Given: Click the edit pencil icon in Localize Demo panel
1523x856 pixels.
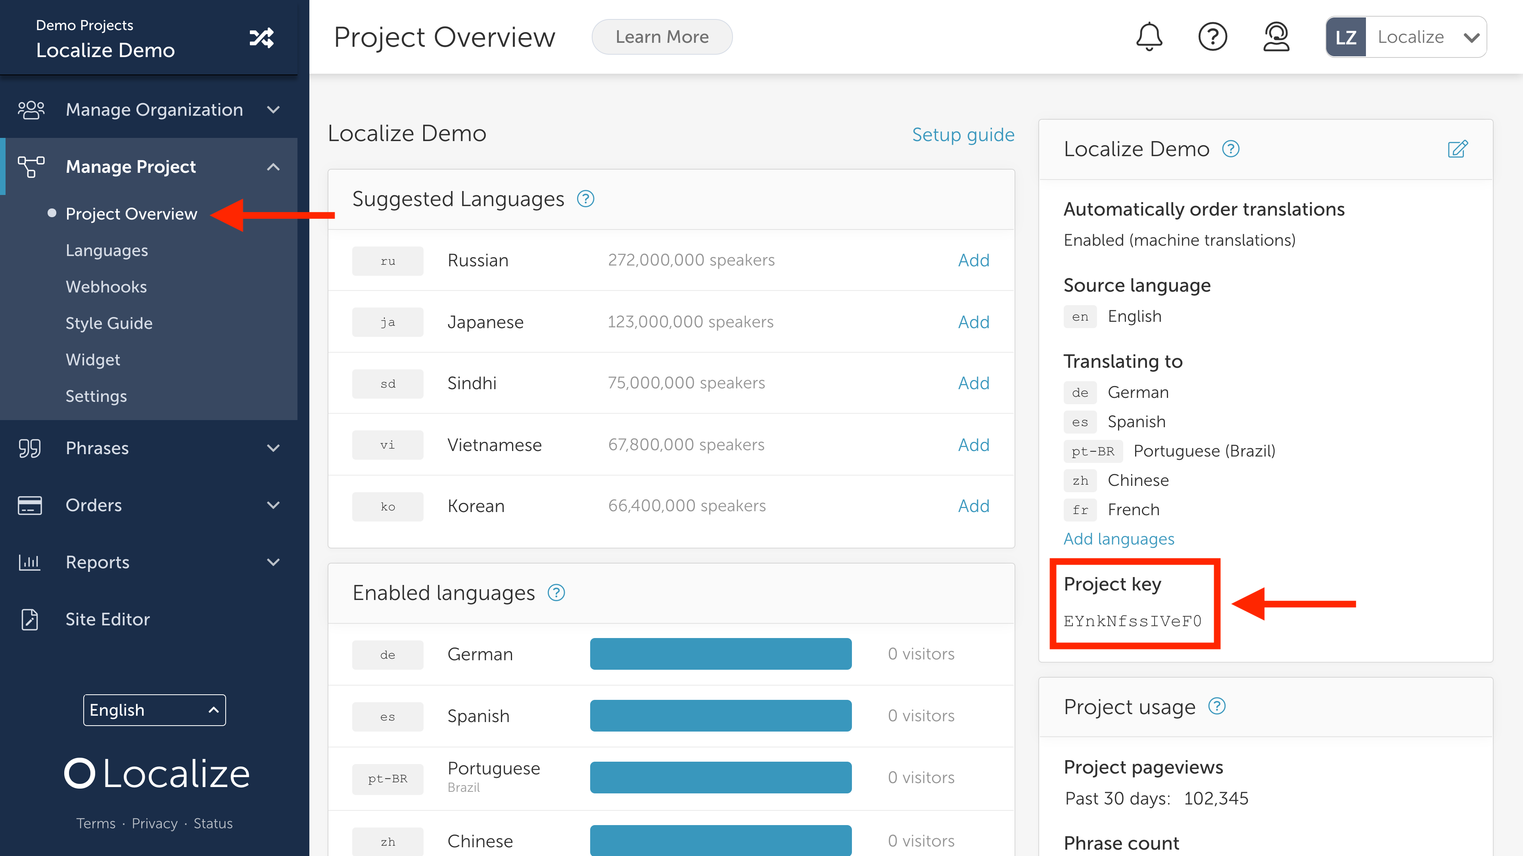Looking at the screenshot, I should click(1458, 149).
